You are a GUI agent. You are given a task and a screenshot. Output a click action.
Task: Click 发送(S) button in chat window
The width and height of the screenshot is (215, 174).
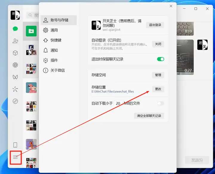[197, 160]
